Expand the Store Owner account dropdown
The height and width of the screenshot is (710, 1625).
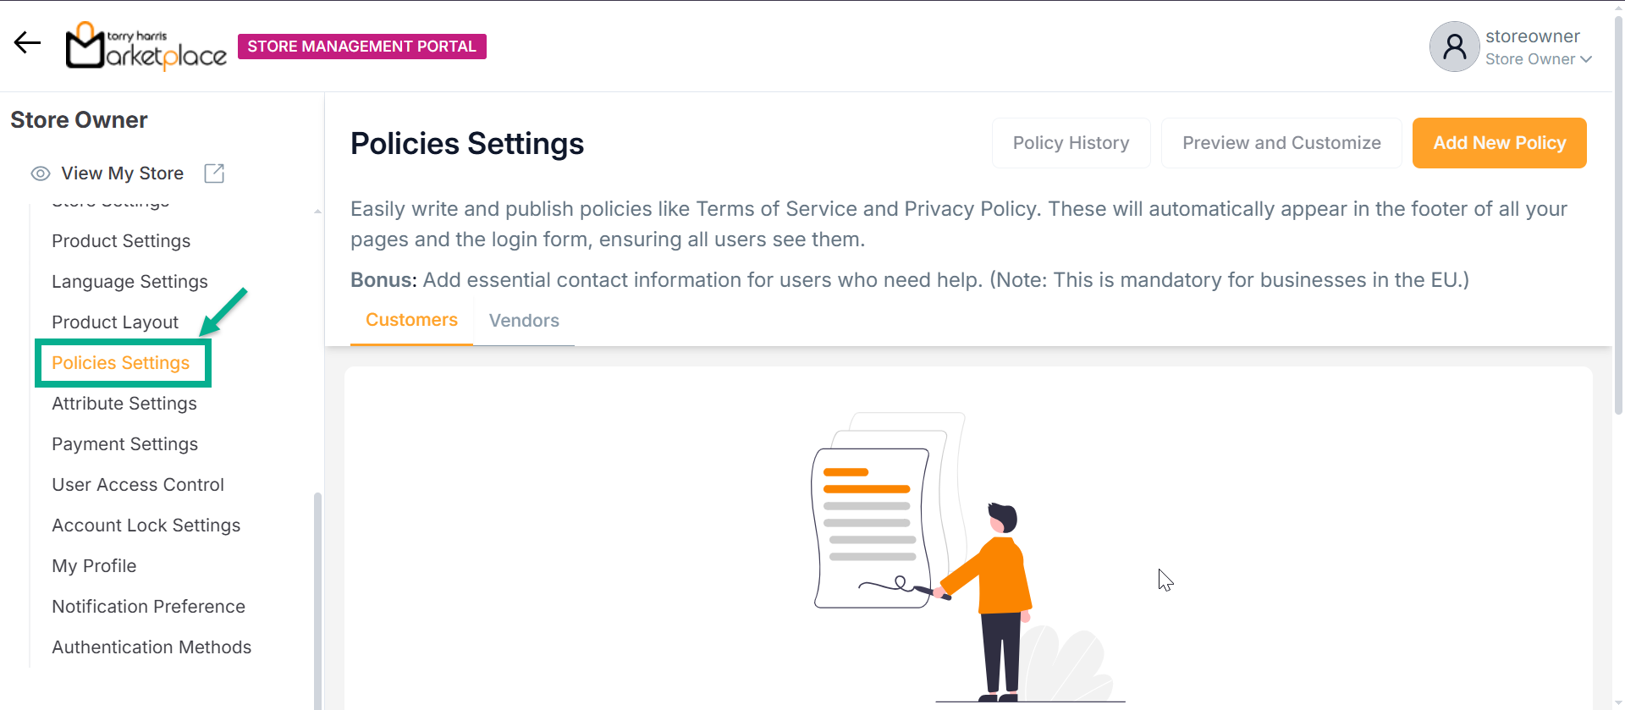[1539, 59]
